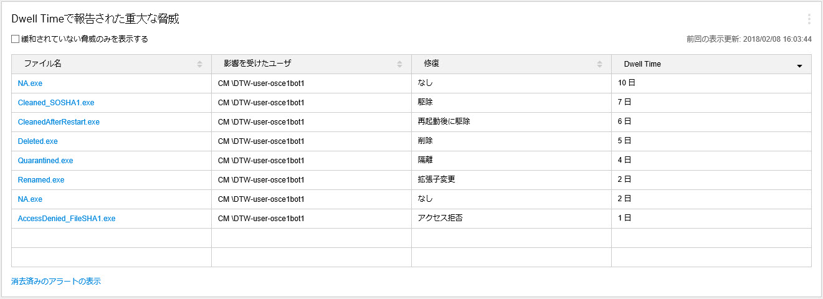View details of Renamed.exe
This screenshot has width=823, height=299.
click(41, 180)
